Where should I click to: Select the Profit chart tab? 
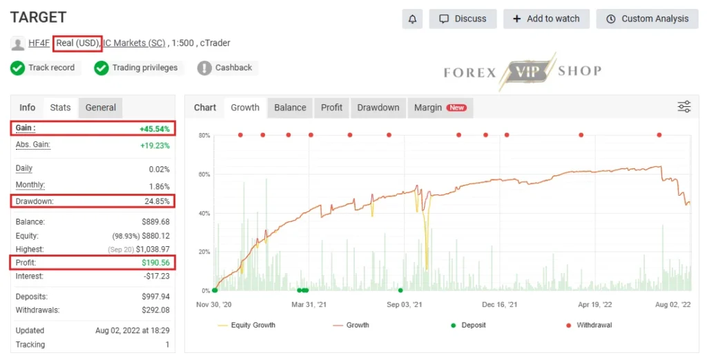[331, 108]
